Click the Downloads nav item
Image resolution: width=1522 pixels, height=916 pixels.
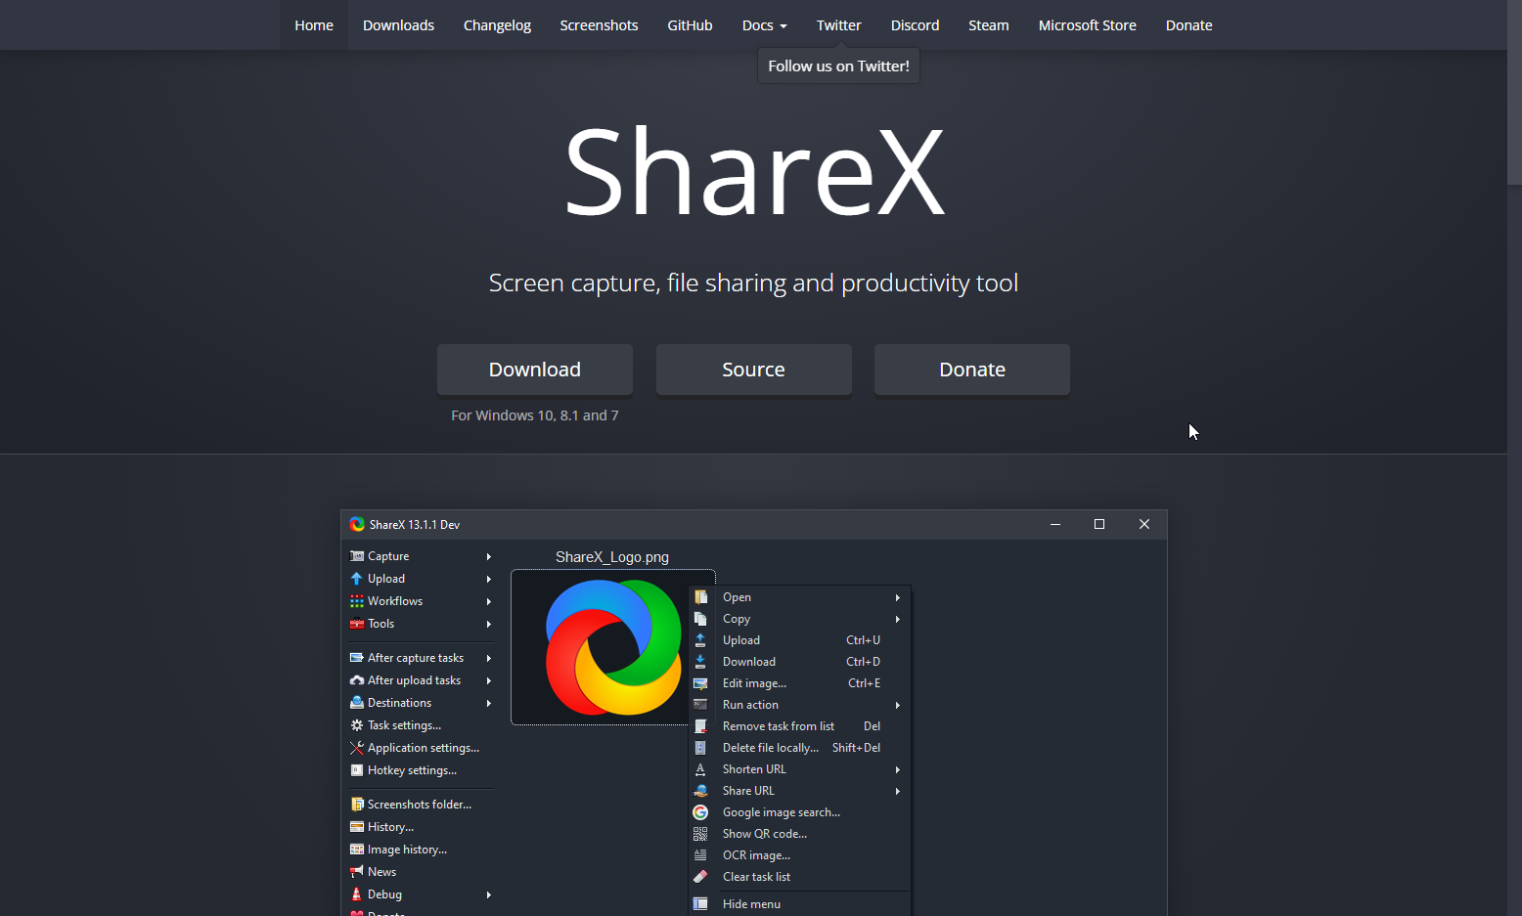click(x=398, y=25)
